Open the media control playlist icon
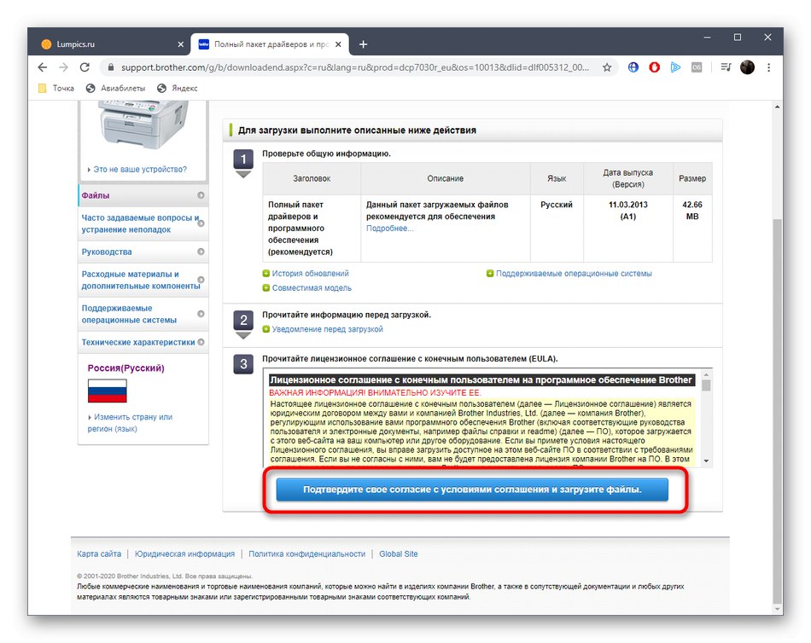 (x=726, y=67)
